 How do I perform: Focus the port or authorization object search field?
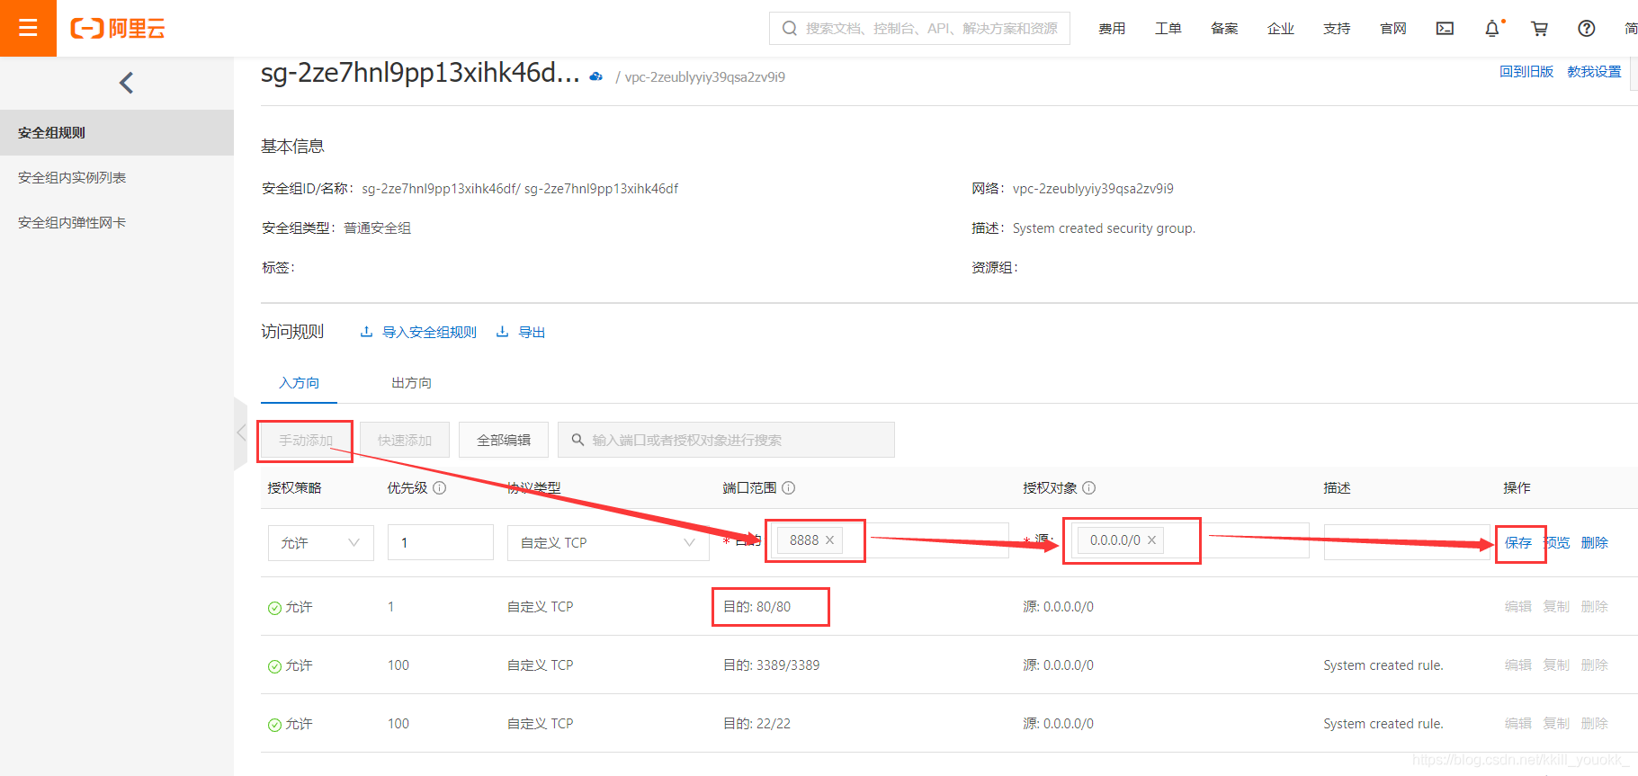[726, 440]
